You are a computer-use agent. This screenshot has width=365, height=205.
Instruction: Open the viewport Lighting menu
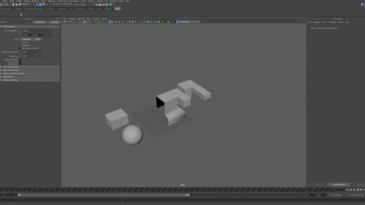81,19
